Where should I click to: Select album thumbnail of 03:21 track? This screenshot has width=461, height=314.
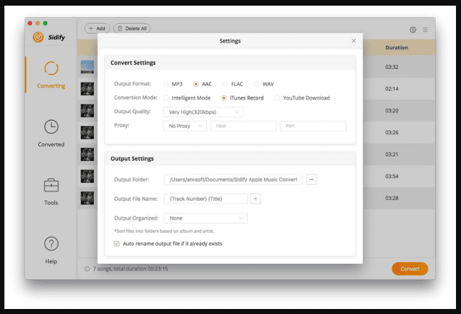tap(87, 154)
